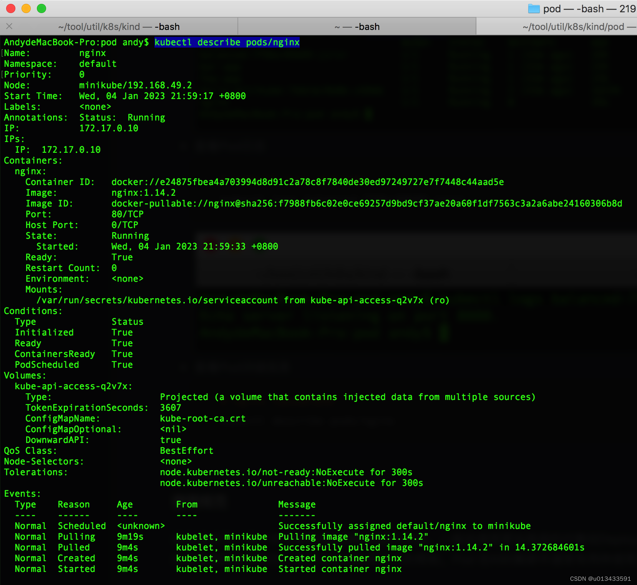Viewport: 637px width, 585px height.
Task: Click the Events Message column header
Action: click(x=297, y=504)
